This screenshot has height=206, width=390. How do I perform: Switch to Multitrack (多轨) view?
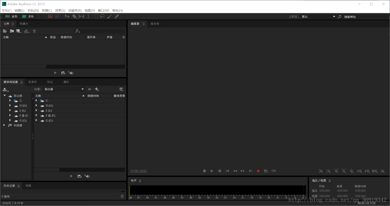[x=28, y=17]
